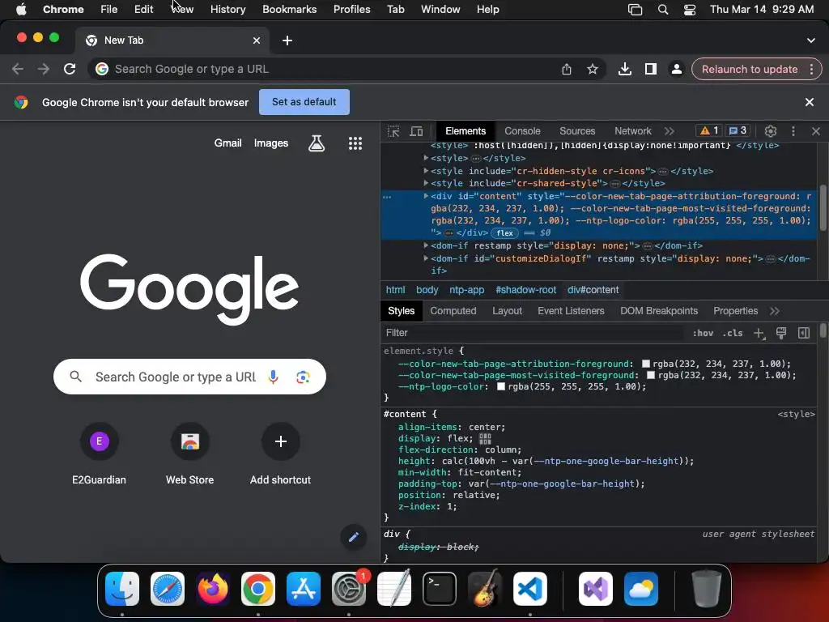Start voice search with microphone icon
This screenshot has width=829, height=622.
[273, 377]
